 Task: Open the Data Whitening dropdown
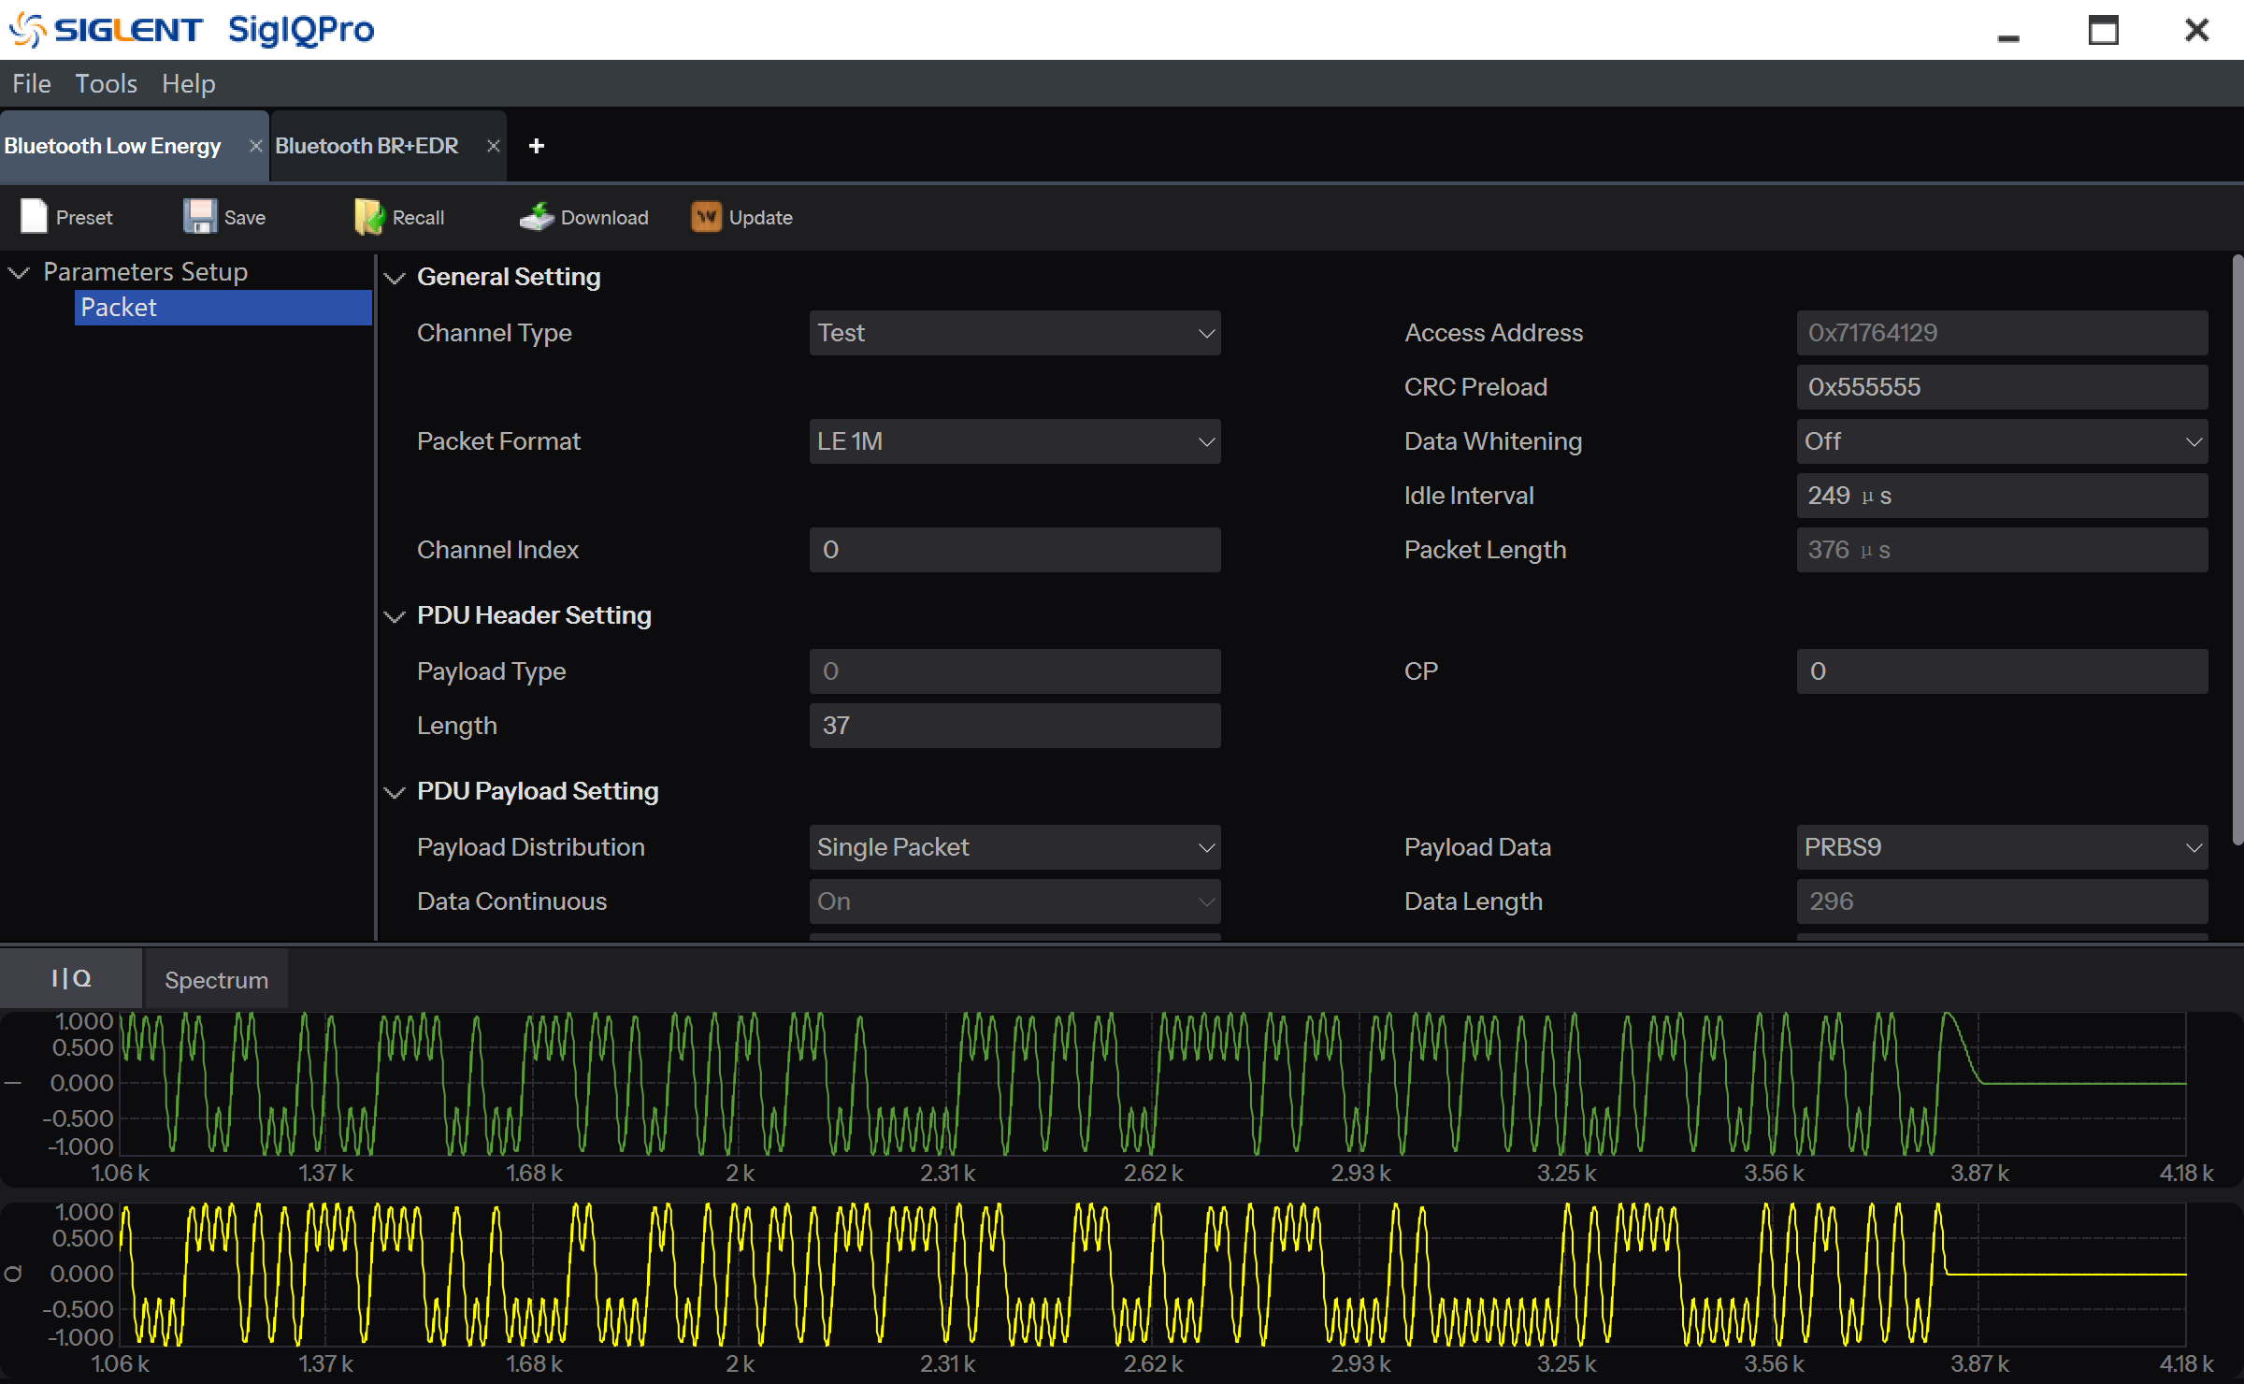(x=2001, y=441)
